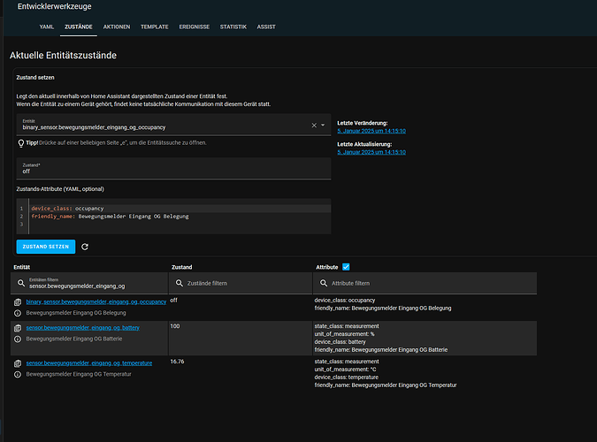The image size is (597, 442).
Task: Open the YAML tab
Action: [47, 27]
